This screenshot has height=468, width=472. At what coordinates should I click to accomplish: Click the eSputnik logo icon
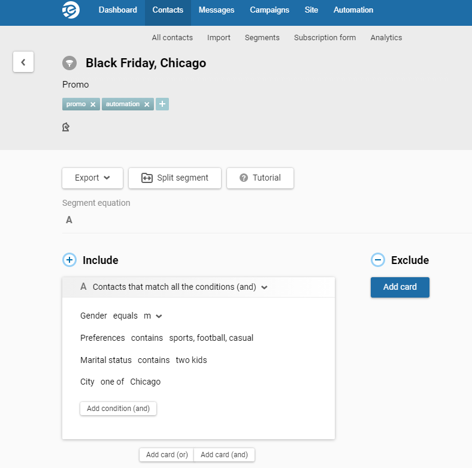click(71, 10)
